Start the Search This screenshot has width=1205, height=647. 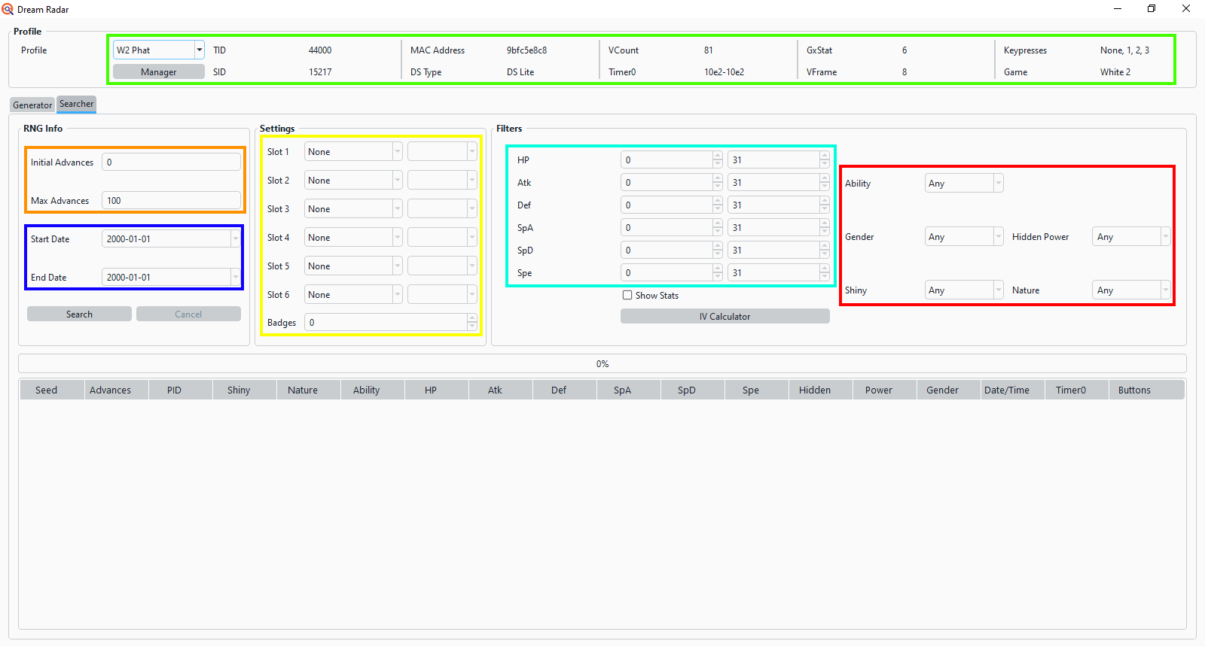[79, 314]
